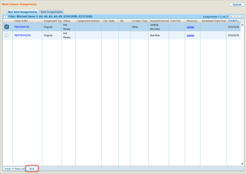This screenshot has height=174, width=246.
Task: Switch to Sent Assignments tab
Action: 51,12
